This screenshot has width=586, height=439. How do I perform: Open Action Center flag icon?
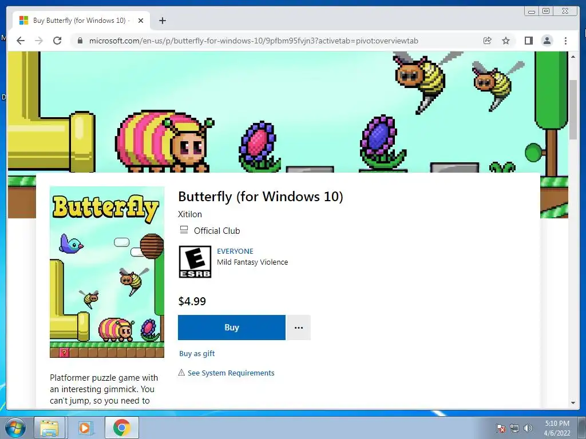501,428
